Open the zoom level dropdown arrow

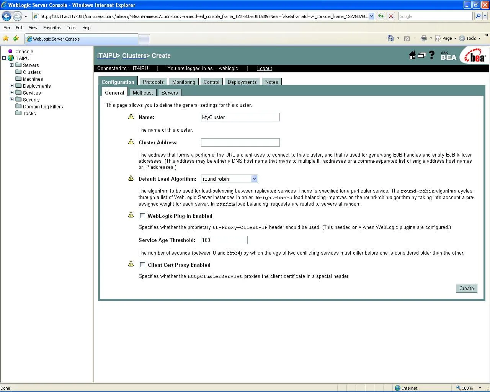point(480,388)
